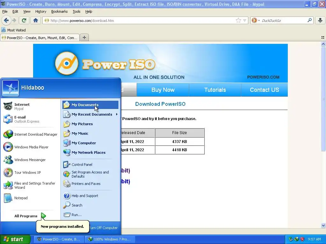
Task: Launch Internet Download Manager
Action: click(x=31, y=134)
